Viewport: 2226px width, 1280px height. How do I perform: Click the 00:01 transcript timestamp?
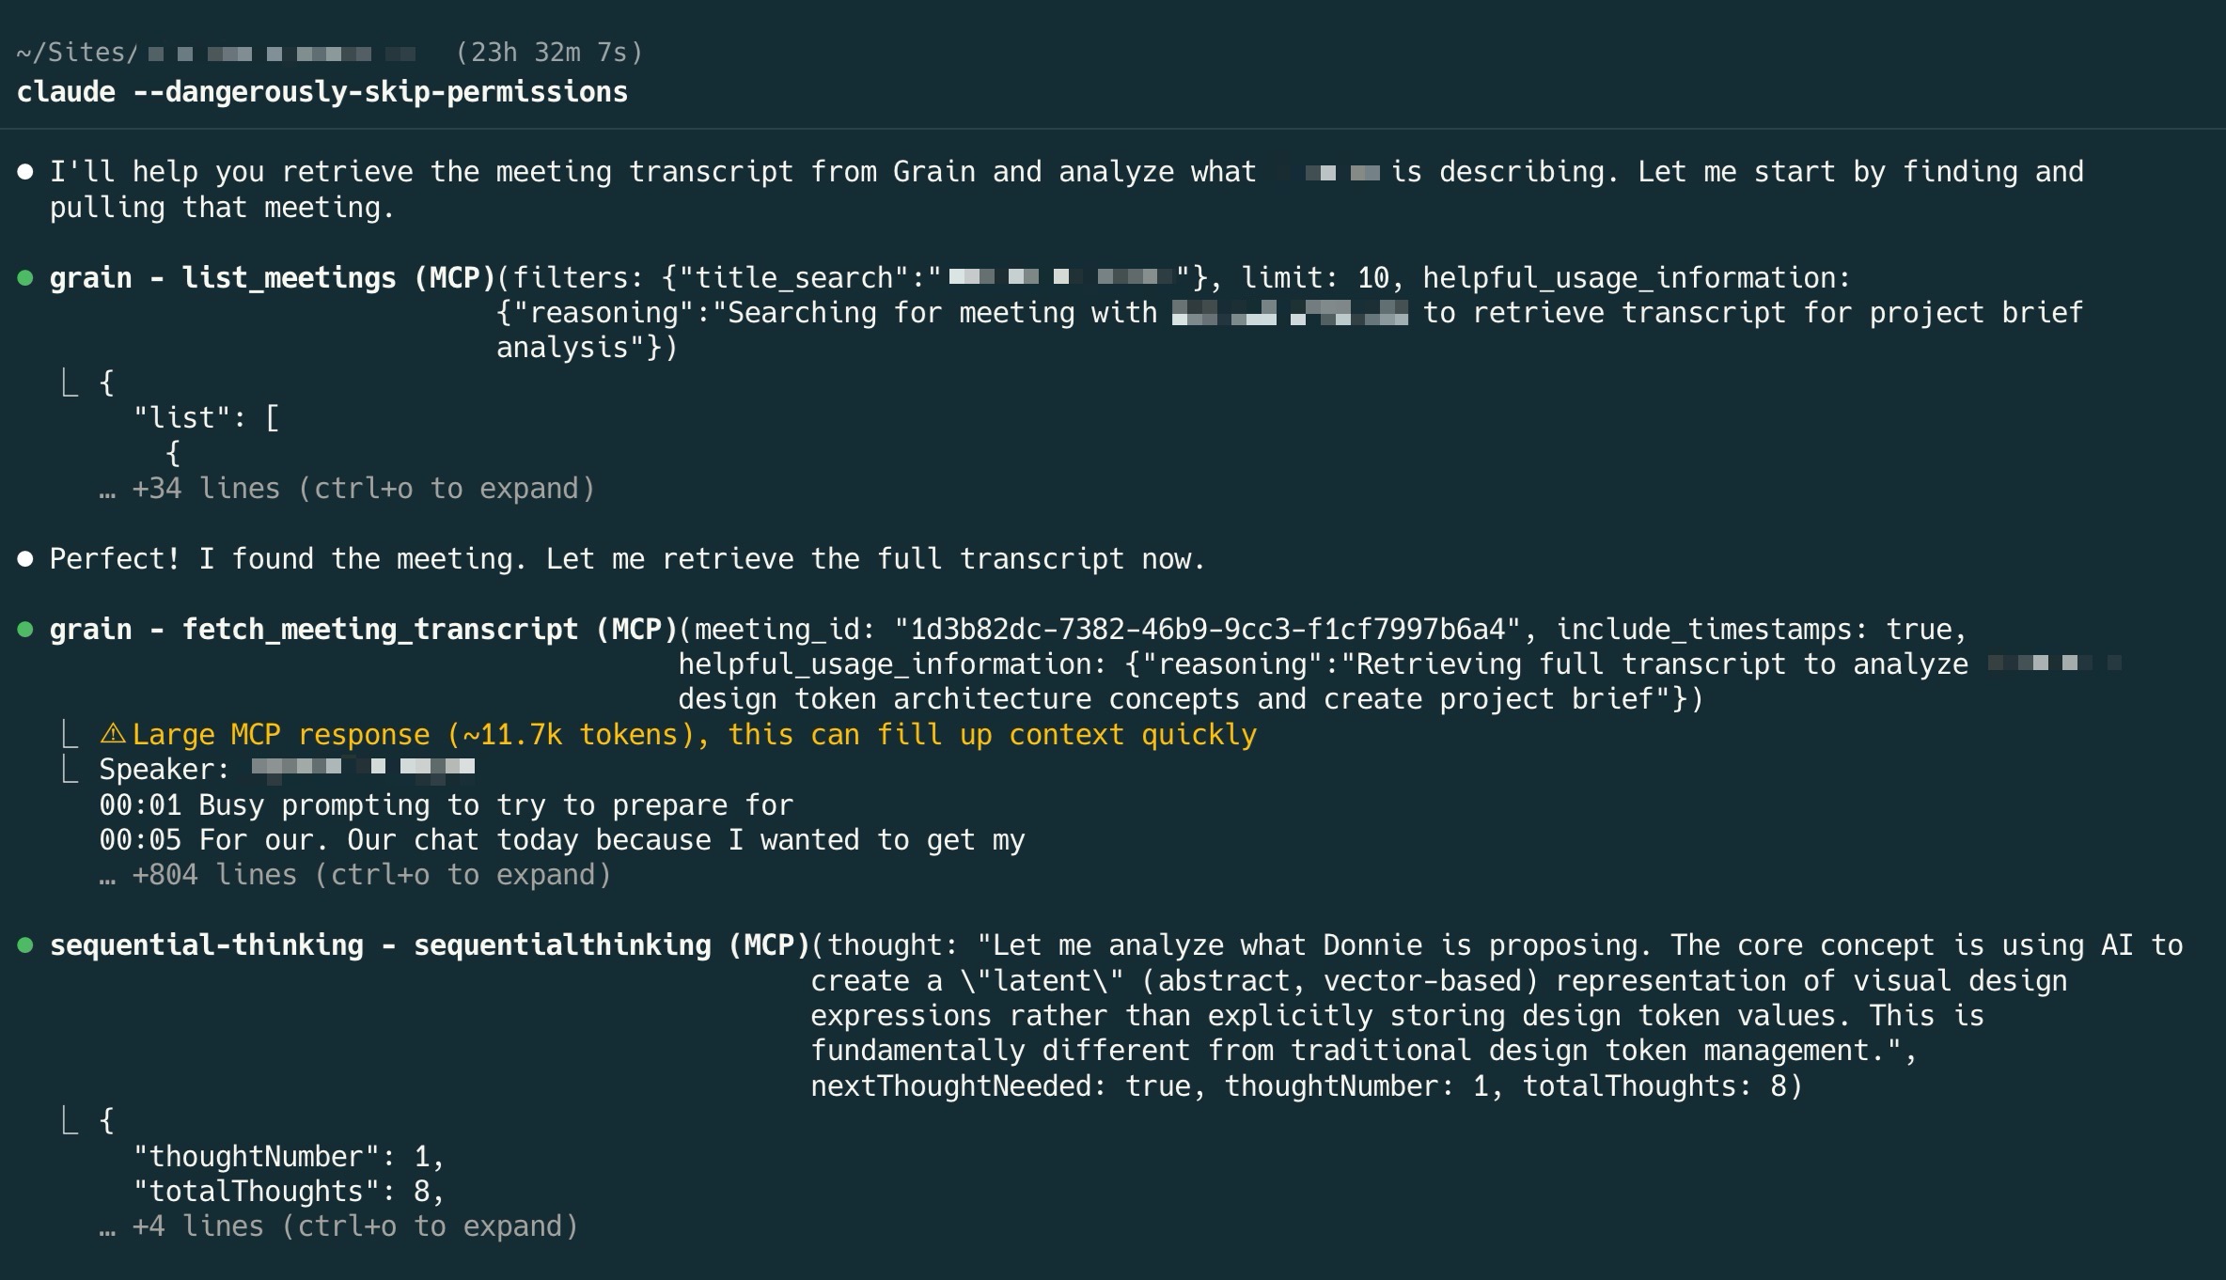coord(140,805)
